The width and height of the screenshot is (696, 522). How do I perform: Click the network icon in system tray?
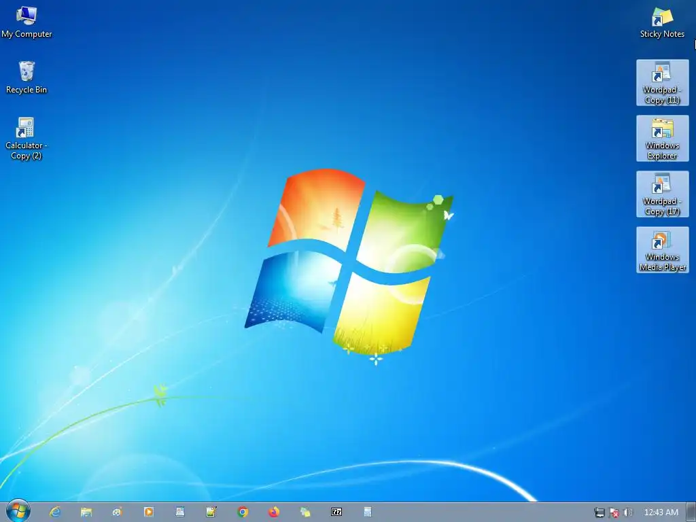[599, 512]
